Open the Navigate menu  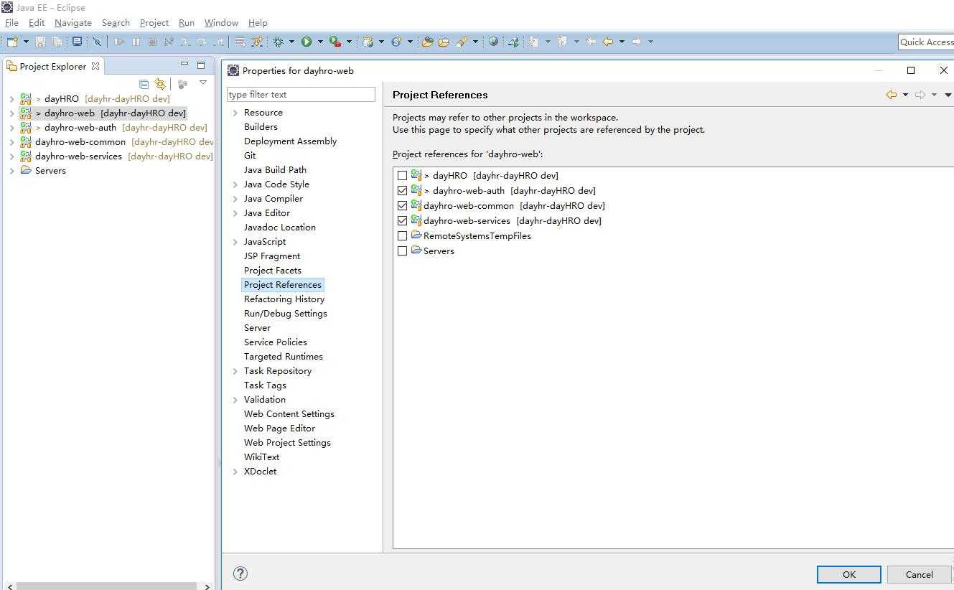click(x=73, y=23)
